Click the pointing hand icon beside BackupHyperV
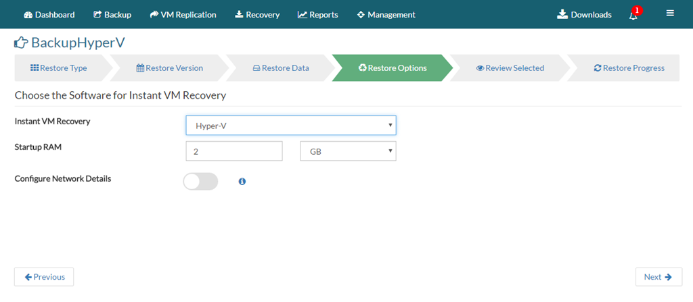The height and width of the screenshot is (302, 693). point(21,43)
